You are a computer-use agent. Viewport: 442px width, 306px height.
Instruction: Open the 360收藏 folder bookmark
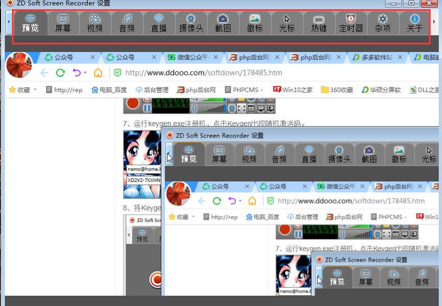[337, 90]
